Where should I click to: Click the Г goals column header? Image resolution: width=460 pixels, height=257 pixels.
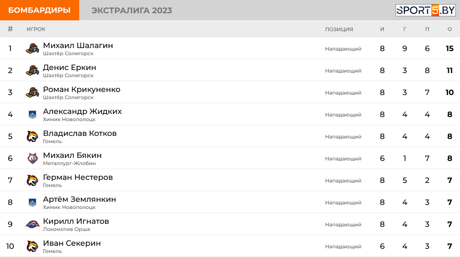pyautogui.click(x=405, y=29)
